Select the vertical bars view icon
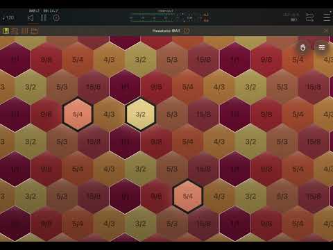 [24, 31]
